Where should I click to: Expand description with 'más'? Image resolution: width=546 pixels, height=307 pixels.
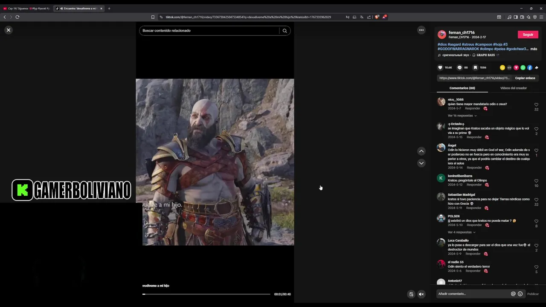pyautogui.click(x=534, y=49)
